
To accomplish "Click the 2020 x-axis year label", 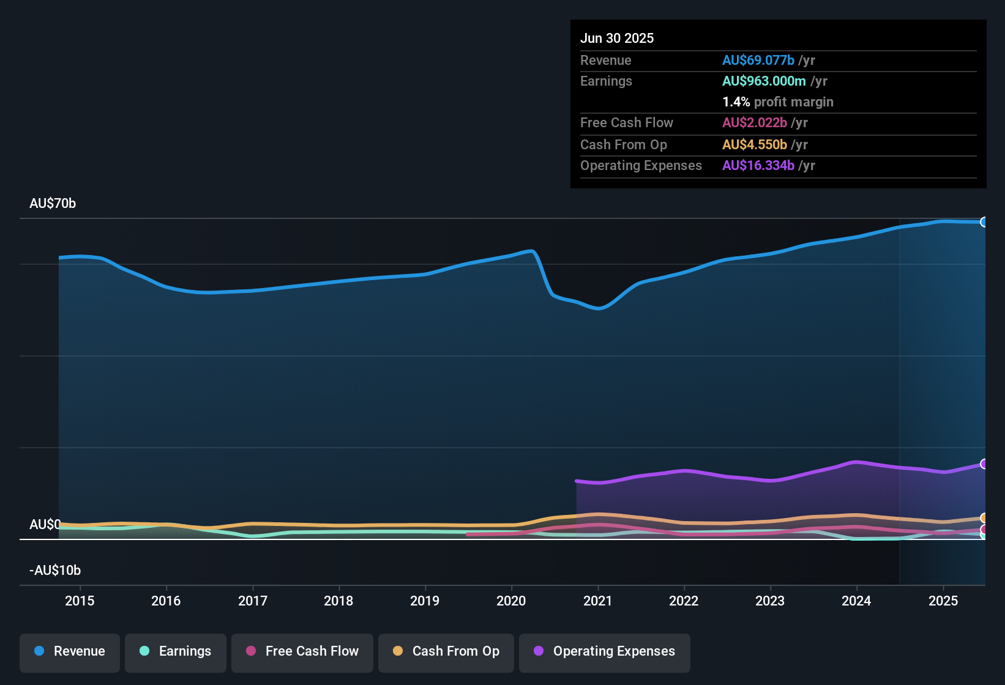I will (x=511, y=601).
